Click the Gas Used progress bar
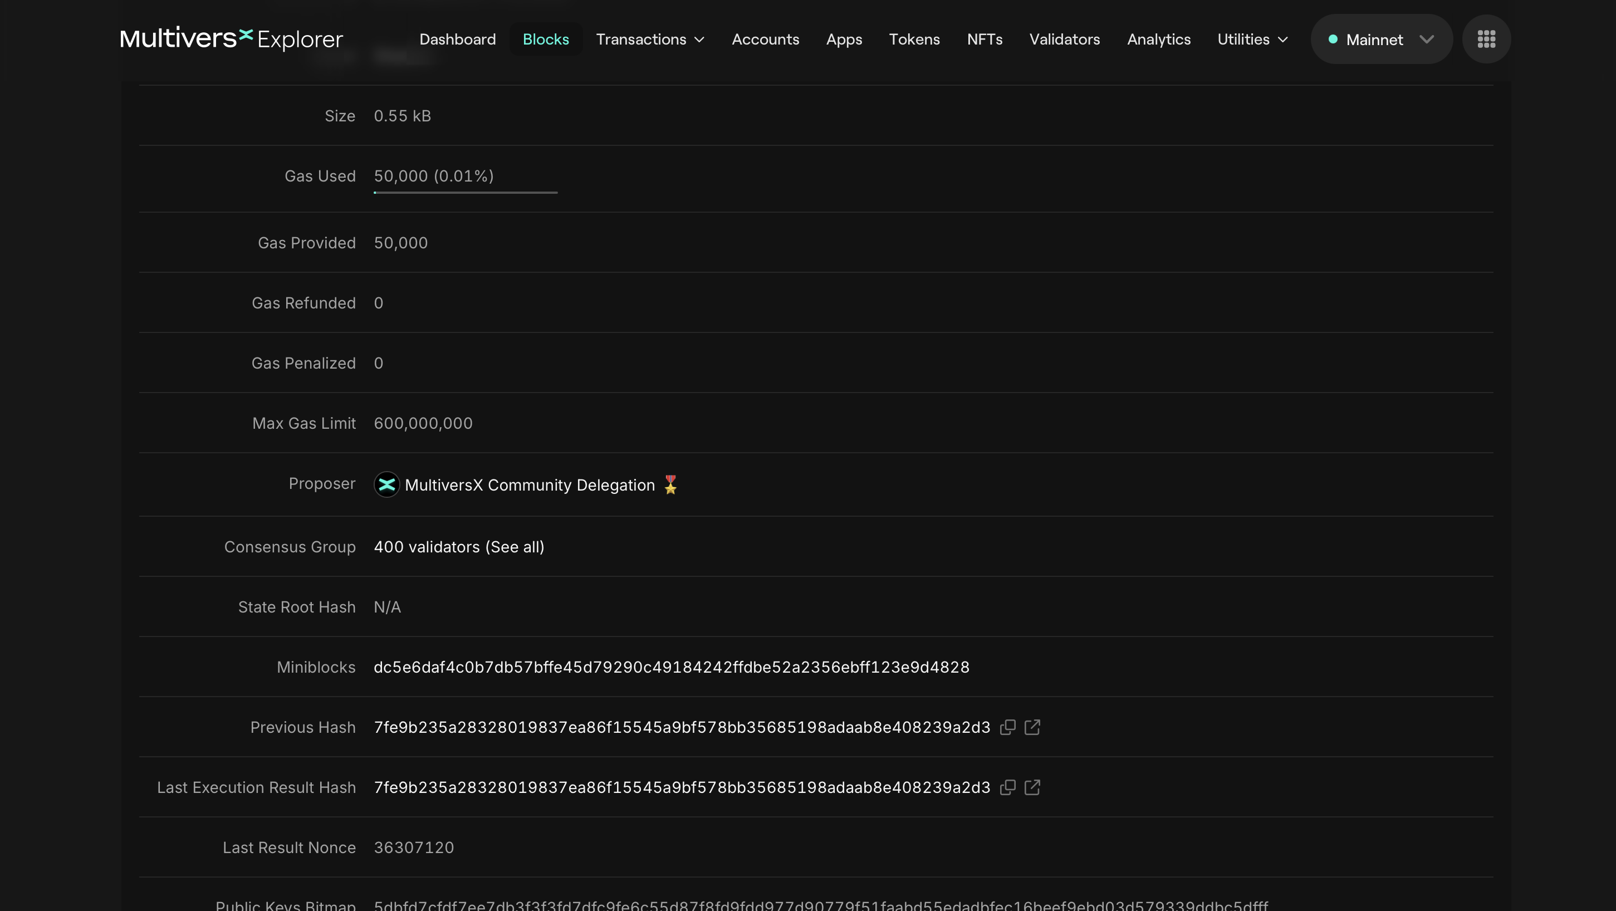This screenshot has height=911, width=1616. click(x=466, y=193)
